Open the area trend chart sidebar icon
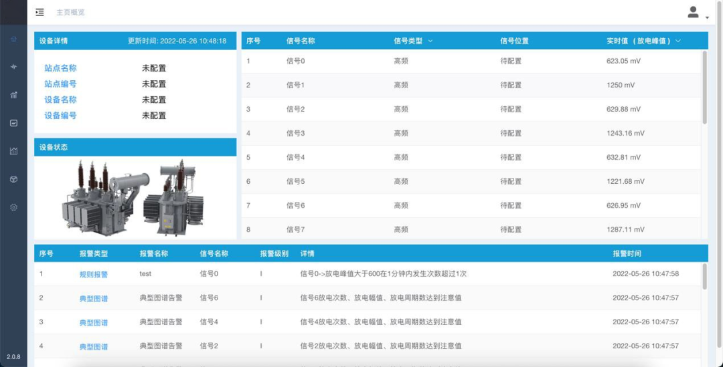Screen dimensions: 723x367 coord(13,151)
